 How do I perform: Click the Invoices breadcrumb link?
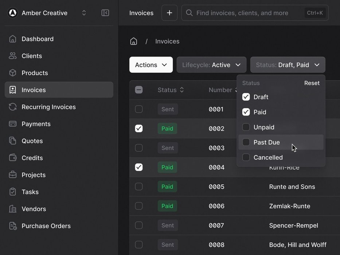[167, 41]
